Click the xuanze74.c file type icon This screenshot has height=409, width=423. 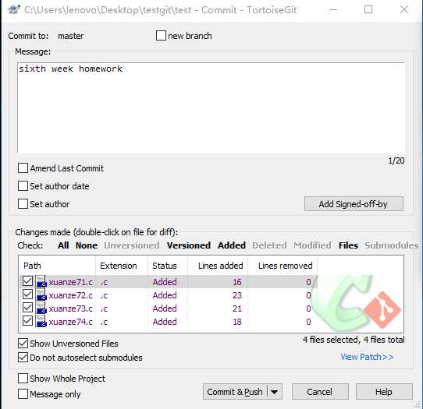pyautogui.click(x=41, y=321)
